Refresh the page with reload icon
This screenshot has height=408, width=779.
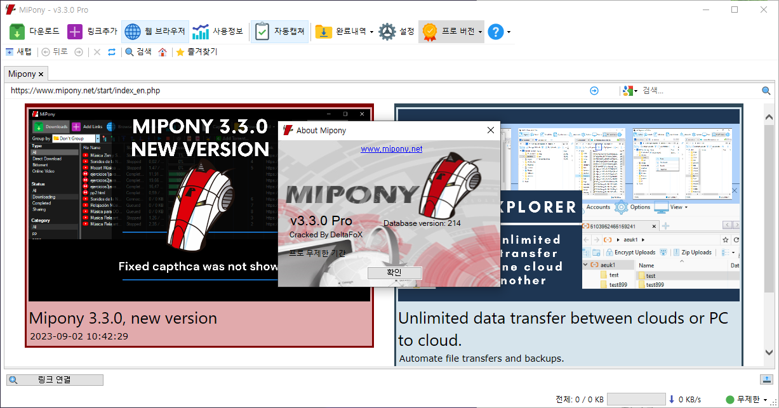tap(112, 52)
